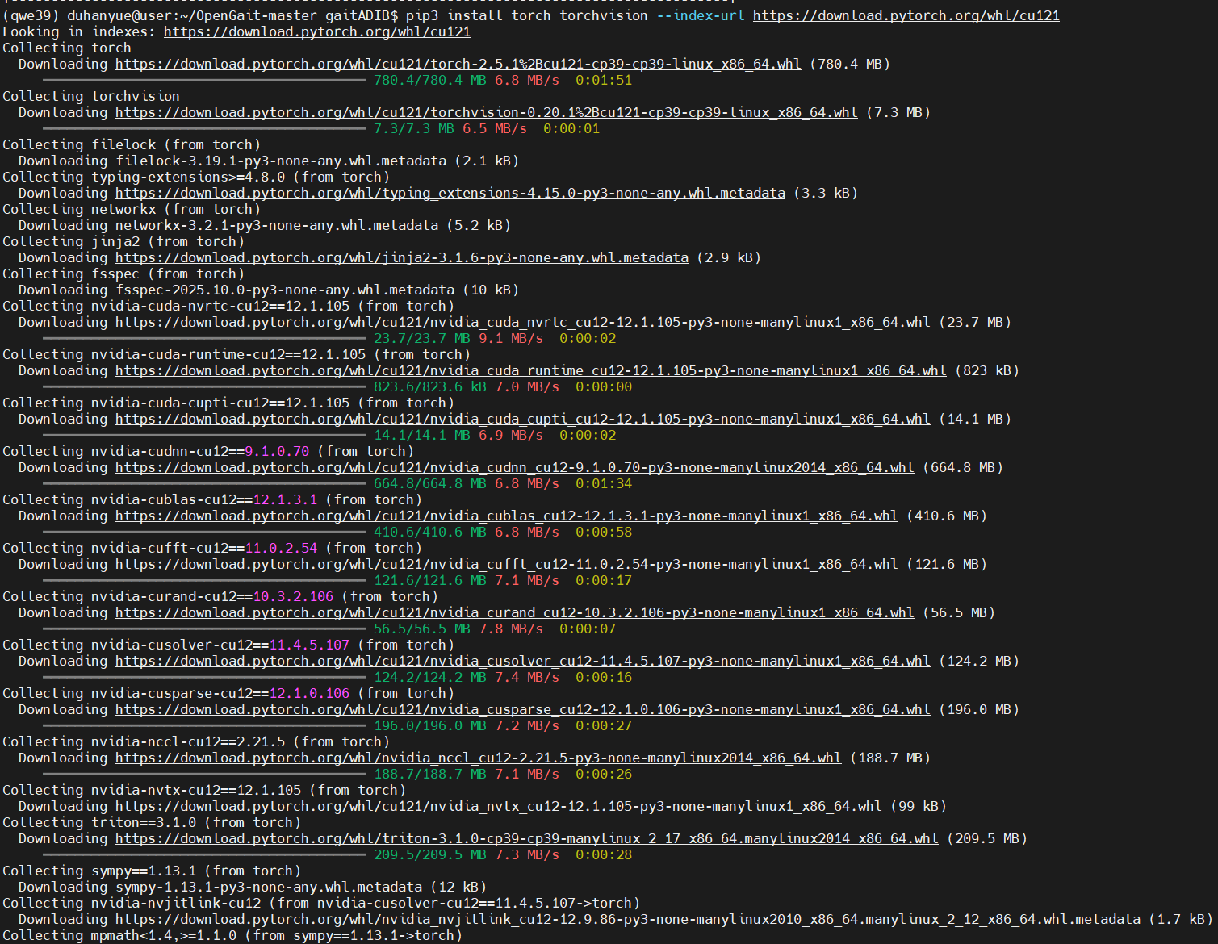Open the --index-url link in the pip3 command
This screenshot has height=944, width=1218.
(x=906, y=15)
